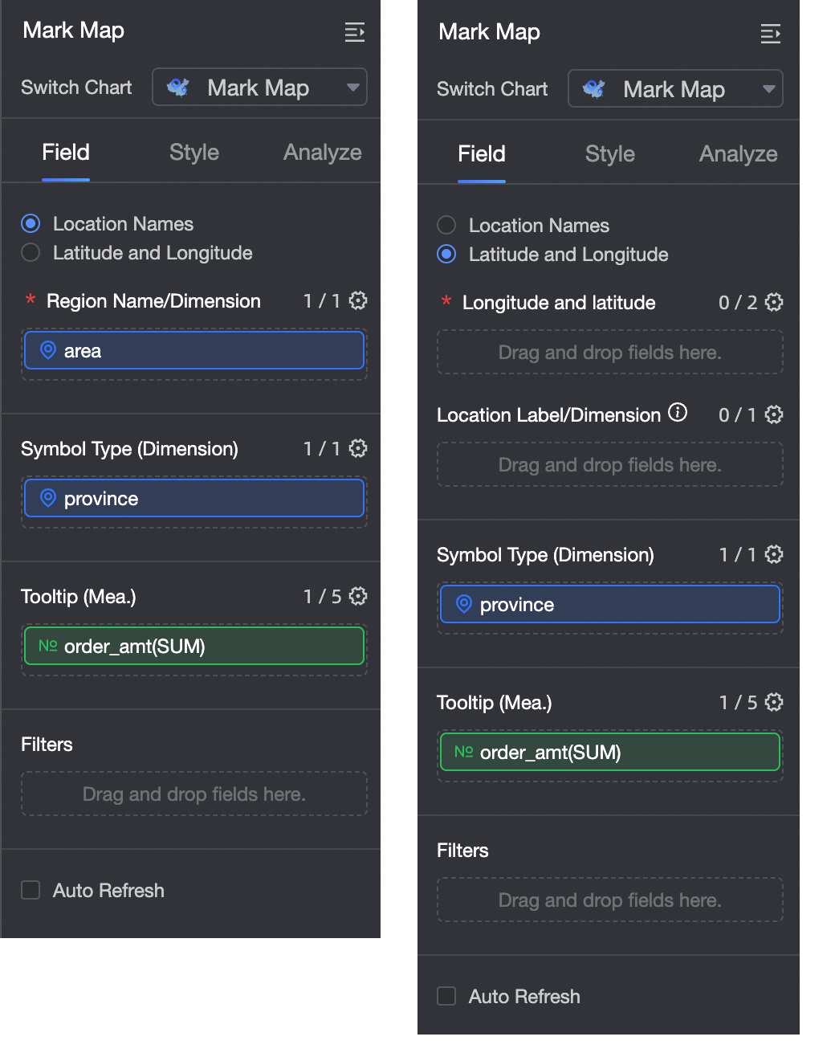Tick Auto Refresh checkbox in right panel
The width and height of the screenshot is (835, 1057).
click(x=446, y=997)
